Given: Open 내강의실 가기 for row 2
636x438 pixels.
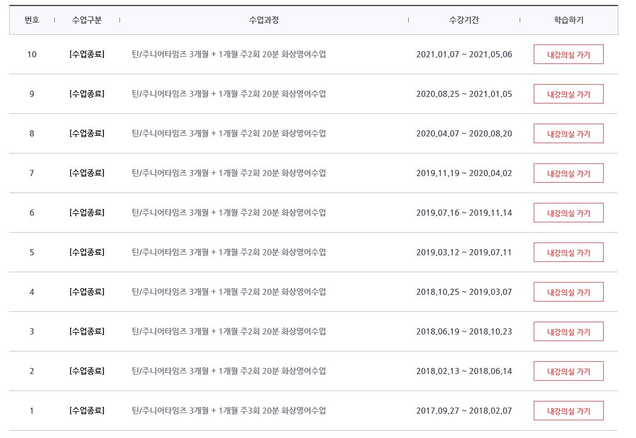Looking at the screenshot, I should pos(568,371).
